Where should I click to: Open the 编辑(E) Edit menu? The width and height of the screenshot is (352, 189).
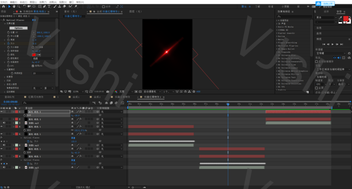pyautogui.click(x=14, y=2)
